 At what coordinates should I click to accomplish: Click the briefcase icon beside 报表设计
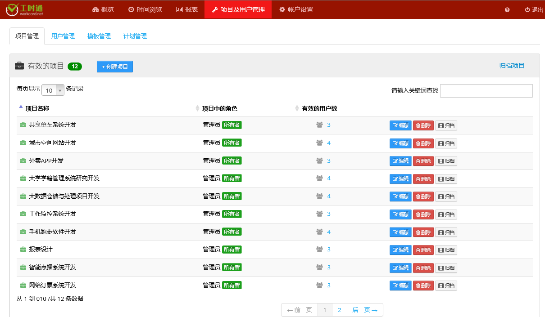point(23,250)
